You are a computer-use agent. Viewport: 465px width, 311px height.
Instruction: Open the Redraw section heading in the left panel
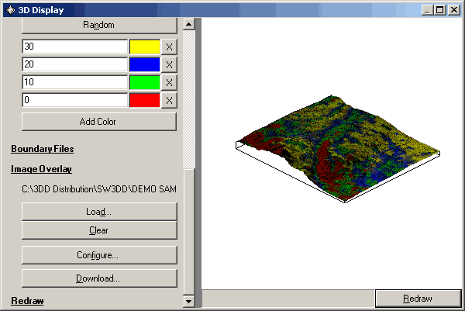[x=27, y=301]
